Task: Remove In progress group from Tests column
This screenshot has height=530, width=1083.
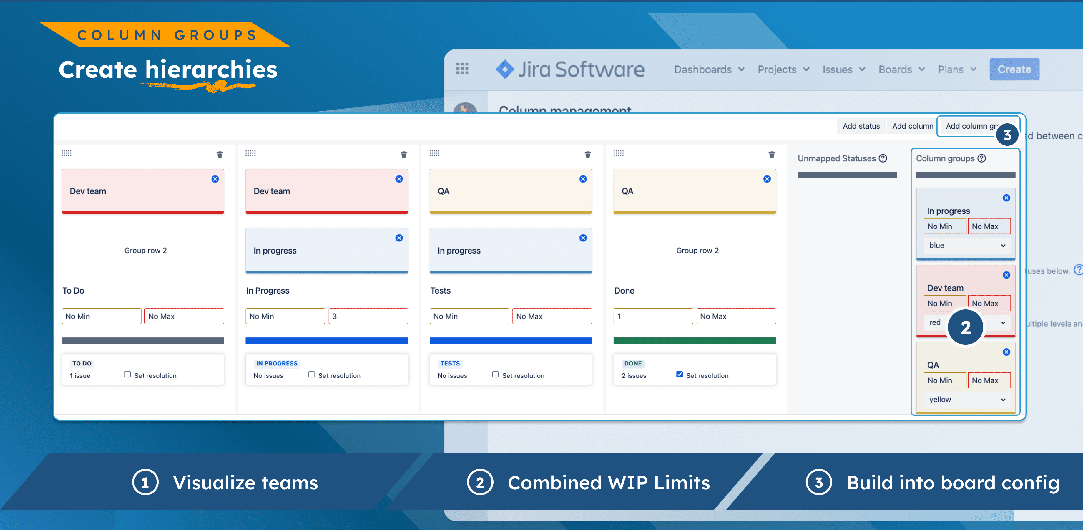Action: point(583,238)
